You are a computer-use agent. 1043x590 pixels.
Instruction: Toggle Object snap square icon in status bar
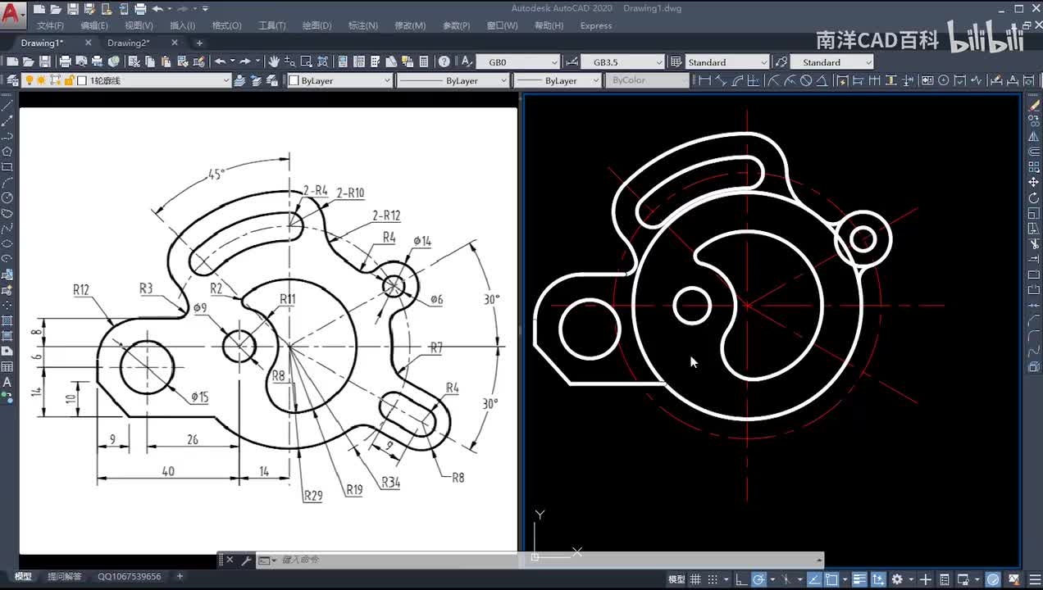832,579
